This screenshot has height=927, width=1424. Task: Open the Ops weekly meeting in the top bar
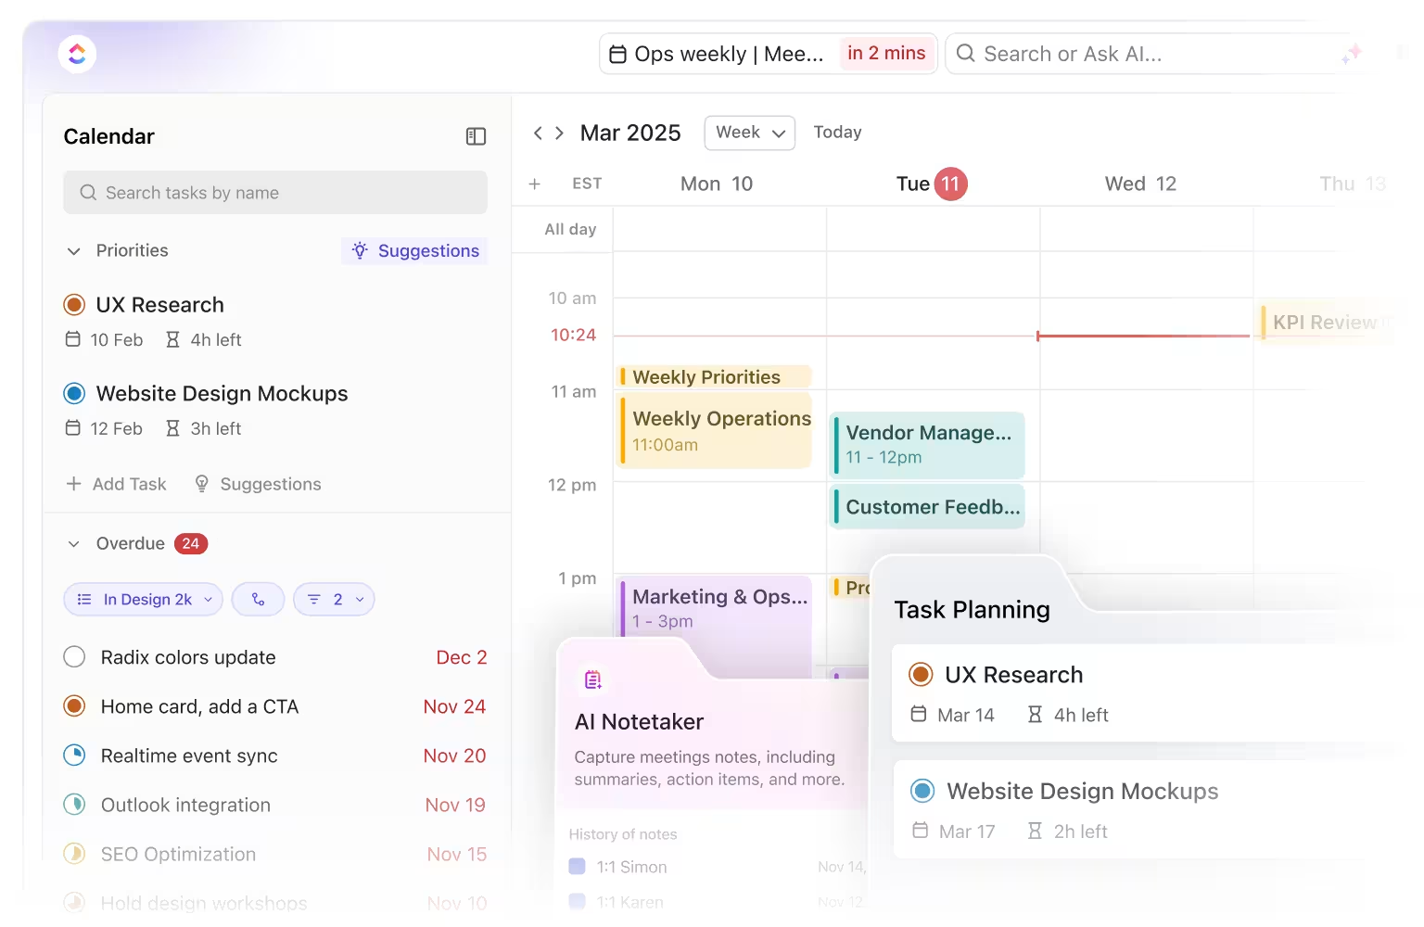pyautogui.click(x=729, y=54)
